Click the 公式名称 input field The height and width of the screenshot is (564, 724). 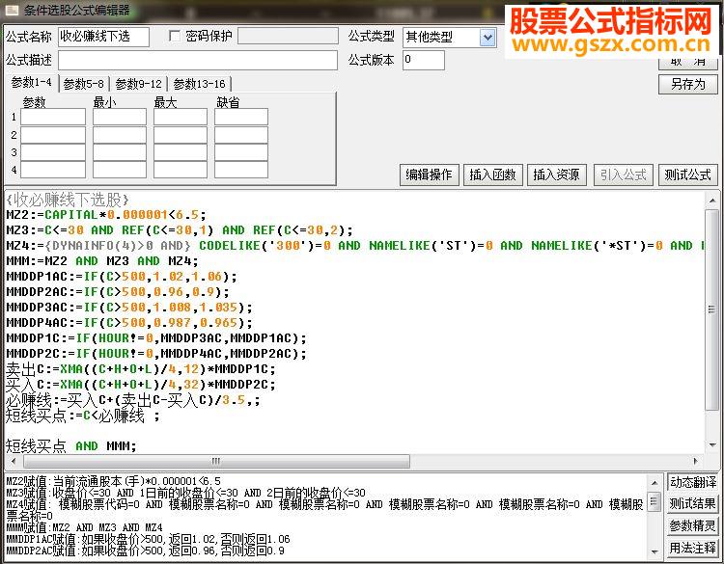[104, 37]
